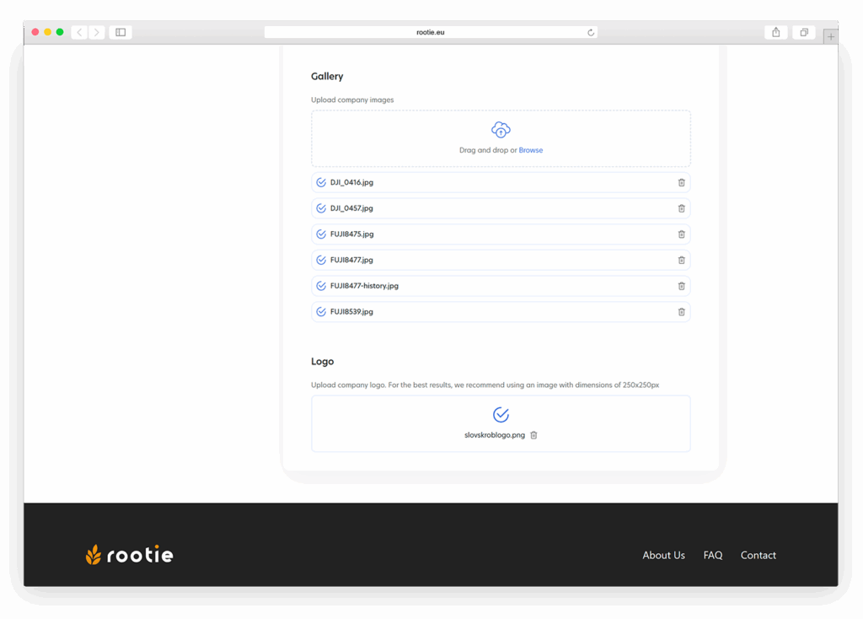Remove FUJI8477-history.jpg from gallery
863x619 pixels.
point(681,286)
